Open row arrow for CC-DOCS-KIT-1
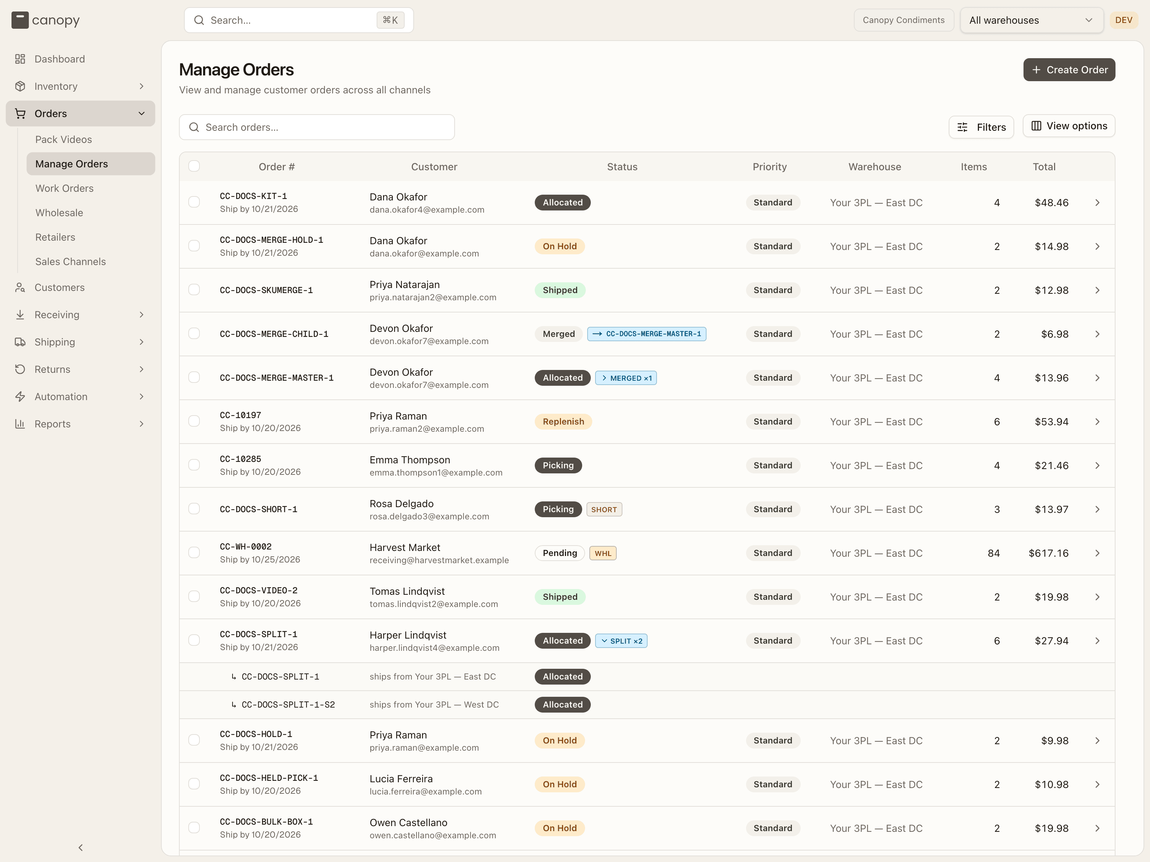This screenshot has height=862, width=1150. click(x=1097, y=203)
